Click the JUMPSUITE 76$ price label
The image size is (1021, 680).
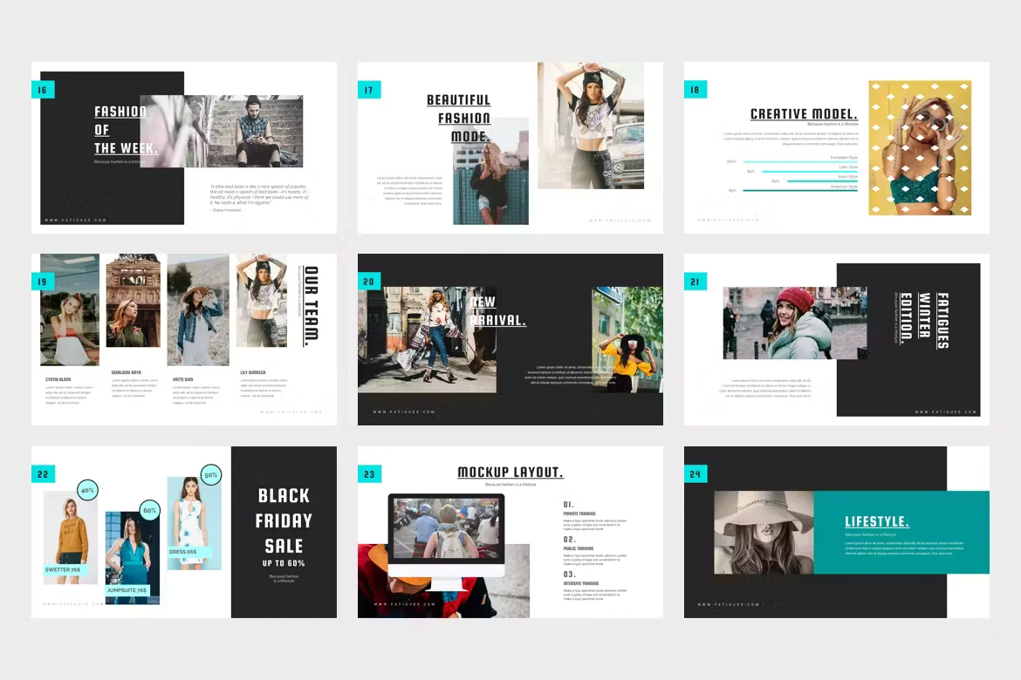tap(127, 590)
